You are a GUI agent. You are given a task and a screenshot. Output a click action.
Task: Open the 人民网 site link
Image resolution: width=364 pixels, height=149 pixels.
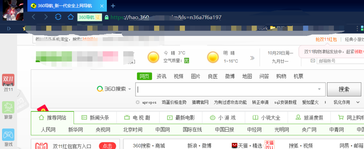48,130
